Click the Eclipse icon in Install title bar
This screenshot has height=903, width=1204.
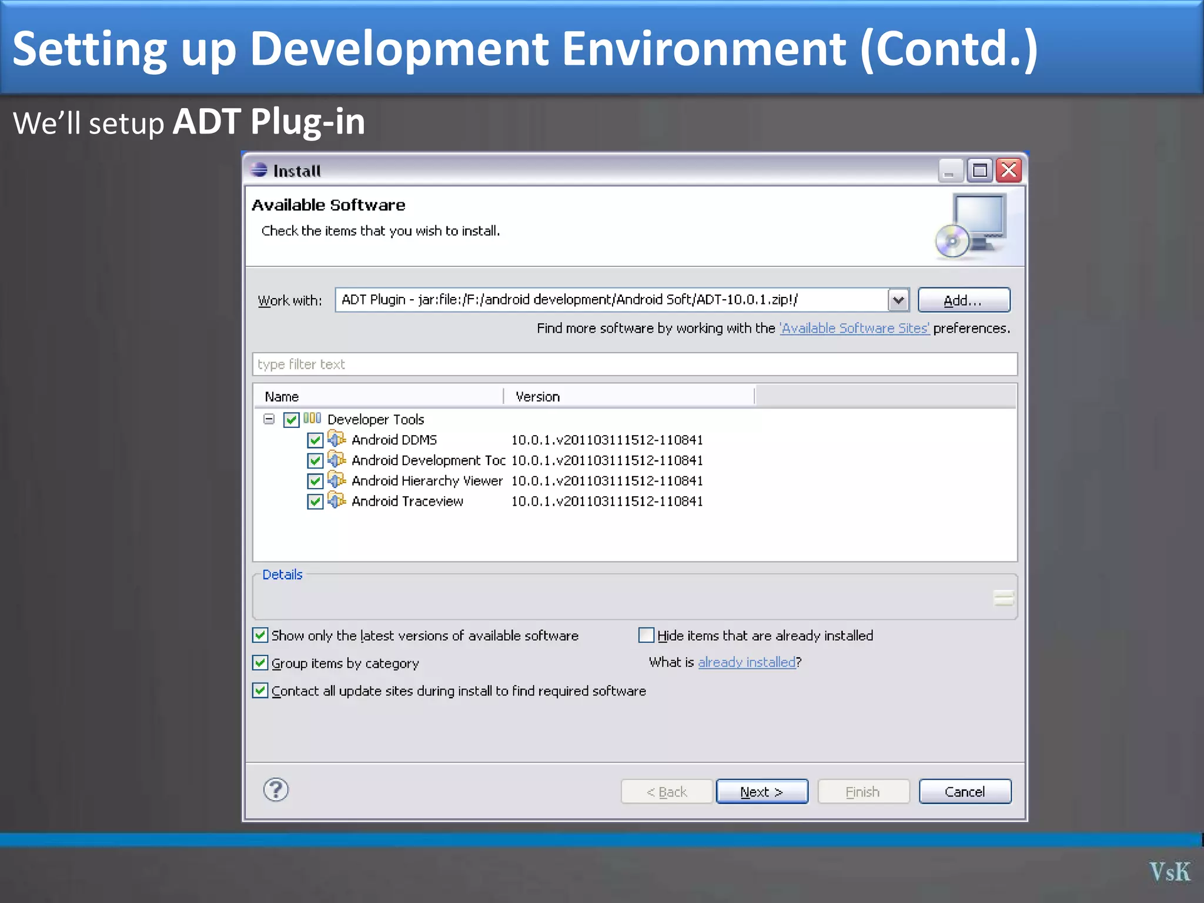[259, 170]
